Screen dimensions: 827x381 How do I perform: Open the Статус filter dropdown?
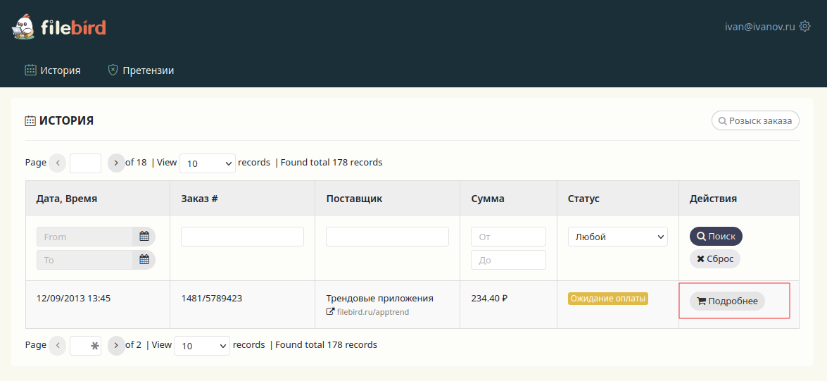[617, 237]
